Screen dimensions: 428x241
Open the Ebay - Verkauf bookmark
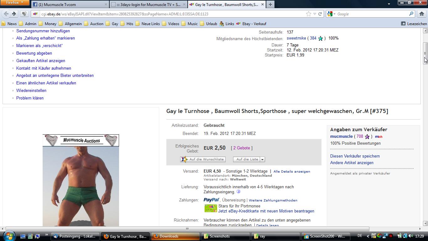[x=251, y=24]
